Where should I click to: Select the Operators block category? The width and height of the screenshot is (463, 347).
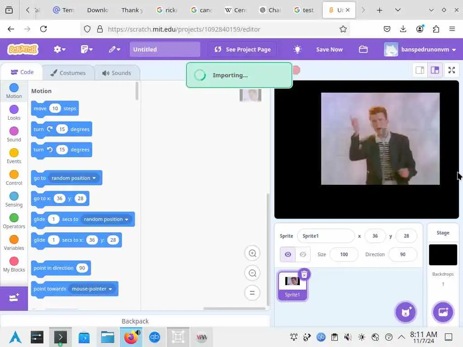click(x=14, y=221)
